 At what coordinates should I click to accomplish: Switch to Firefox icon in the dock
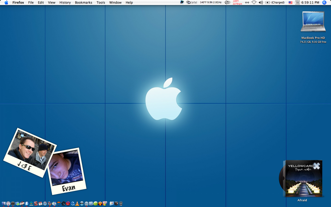click(49, 204)
